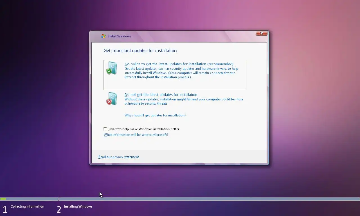Click the green-check shield update icon
The image size is (360, 216).
pyautogui.click(x=111, y=68)
